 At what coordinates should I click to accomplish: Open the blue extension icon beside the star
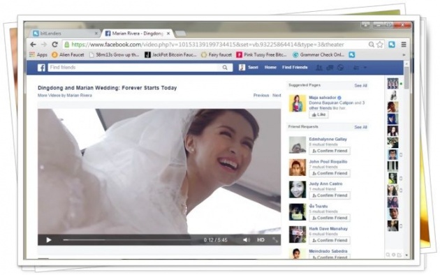(392, 45)
